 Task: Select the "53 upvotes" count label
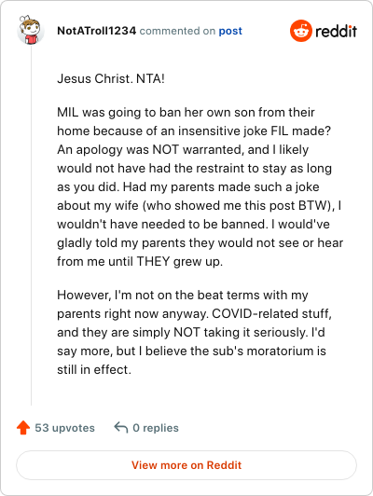click(x=65, y=428)
